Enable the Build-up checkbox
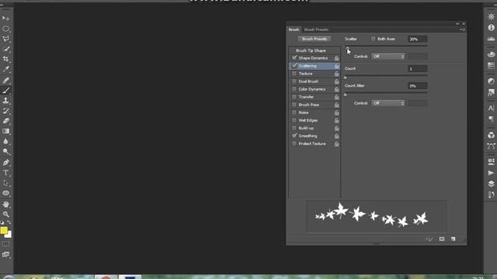Image resolution: width=497 pixels, height=279 pixels. click(294, 128)
